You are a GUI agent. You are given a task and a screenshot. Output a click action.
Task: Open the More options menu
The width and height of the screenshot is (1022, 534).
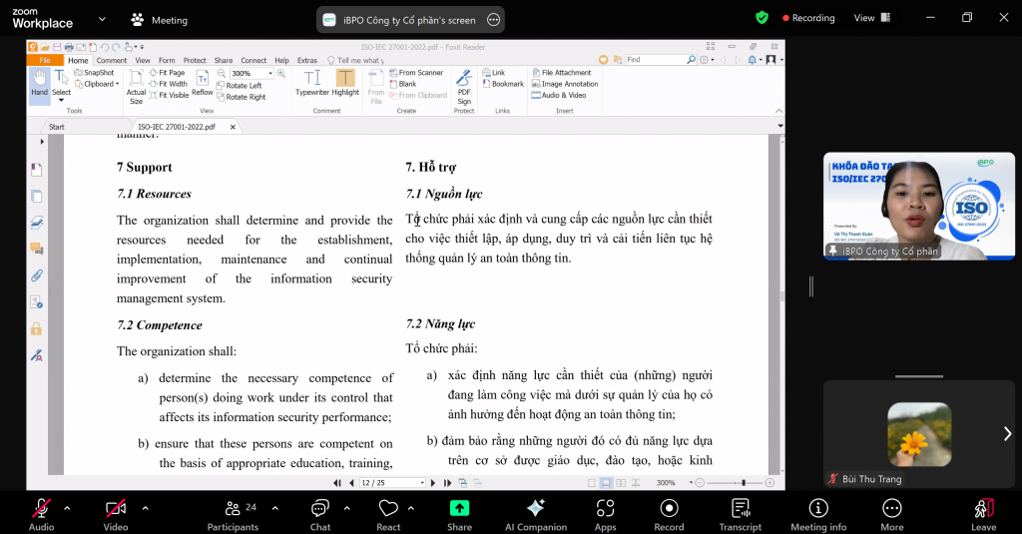coord(891,513)
